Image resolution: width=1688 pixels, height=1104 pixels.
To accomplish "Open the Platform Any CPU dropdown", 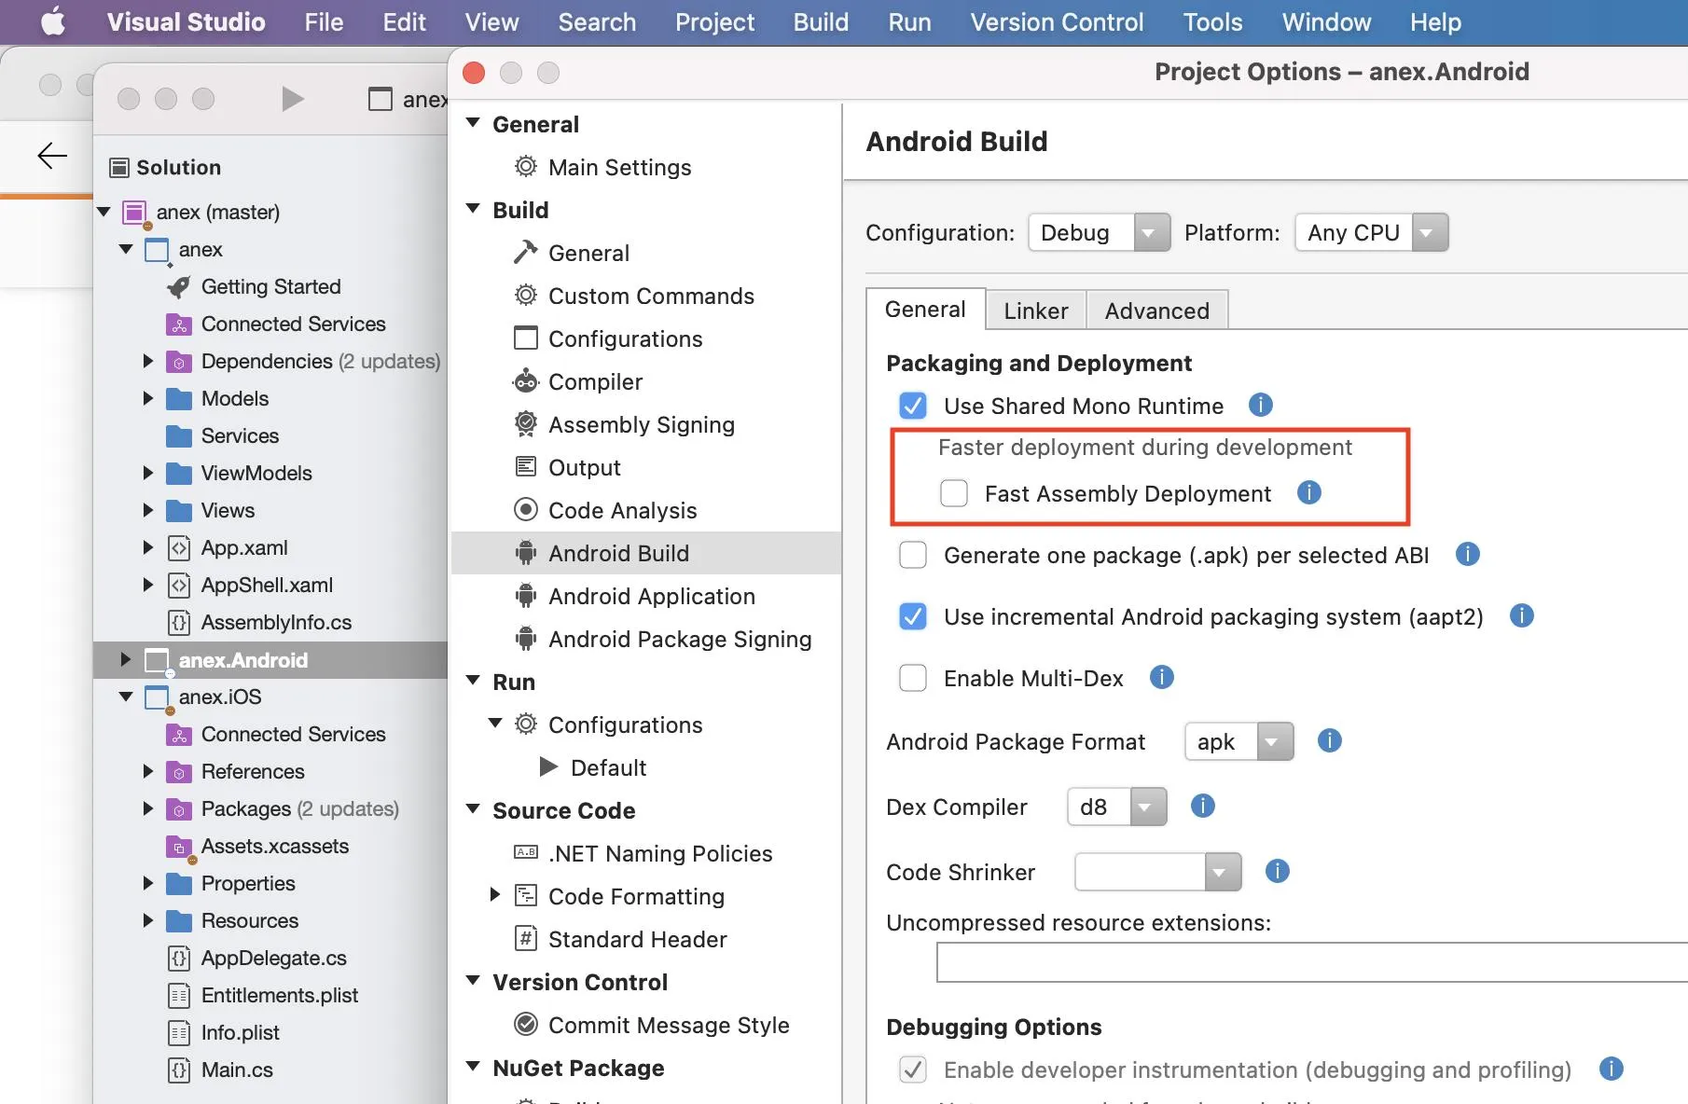I will tap(1370, 232).
